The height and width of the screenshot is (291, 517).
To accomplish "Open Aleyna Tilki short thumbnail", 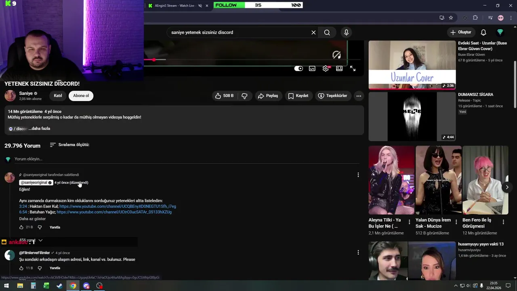I will click(x=391, y=180).
